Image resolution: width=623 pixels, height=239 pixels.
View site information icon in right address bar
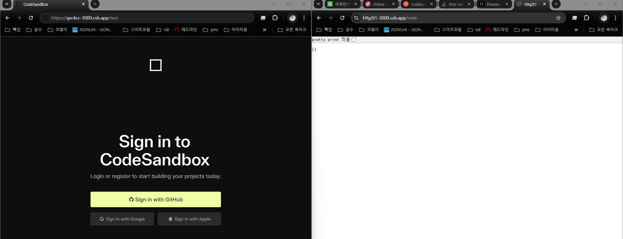pyautogui.click(x=356, y=18)
